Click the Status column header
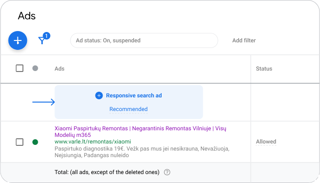The height and width of the screenshot is (183, 320). (x=264, y=69)
